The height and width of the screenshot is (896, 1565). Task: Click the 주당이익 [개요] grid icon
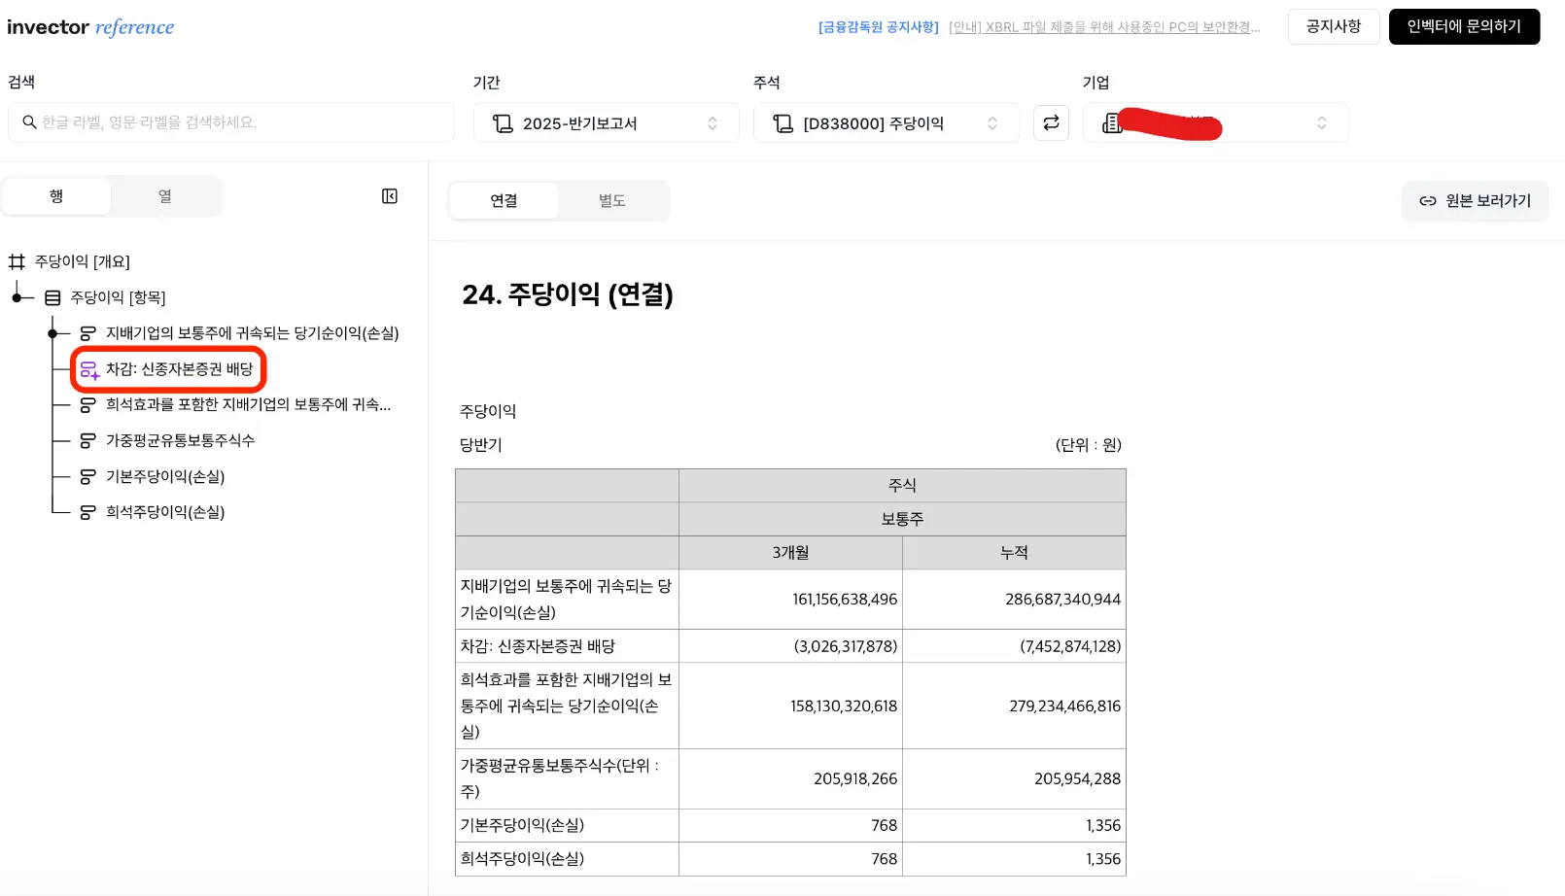(x=17, y=261)
